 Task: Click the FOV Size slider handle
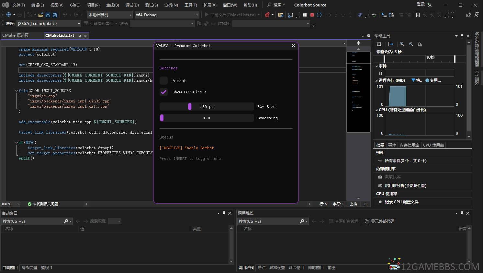190,107
